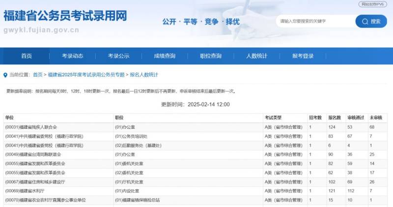Click breadcrumb 福建省2025年度考试录用公务员专题
393x207 pixels.
click(86, 75)
